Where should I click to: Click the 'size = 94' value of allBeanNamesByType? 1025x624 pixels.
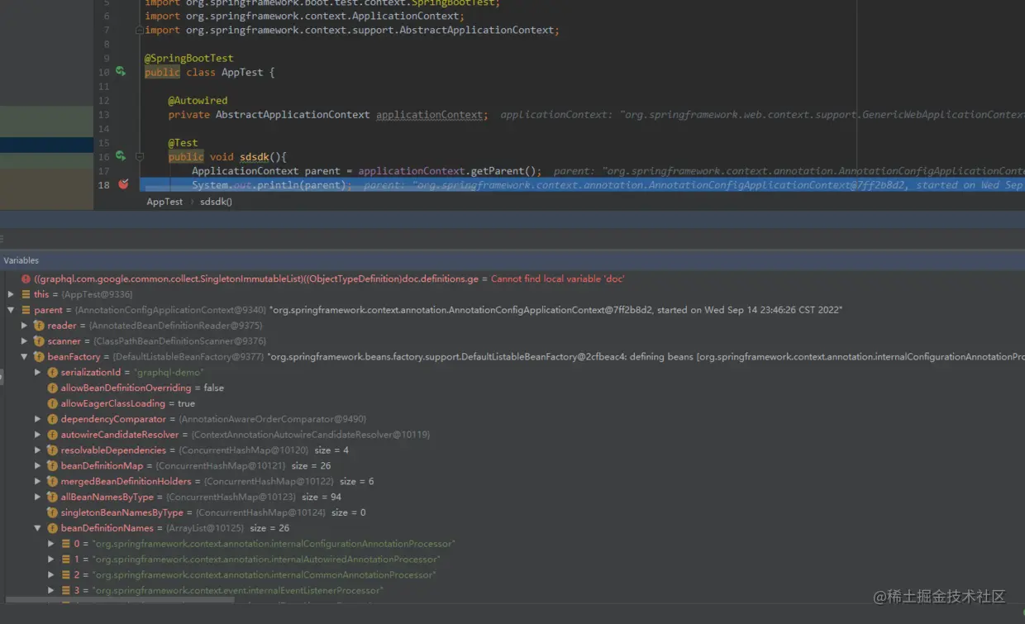322,497
